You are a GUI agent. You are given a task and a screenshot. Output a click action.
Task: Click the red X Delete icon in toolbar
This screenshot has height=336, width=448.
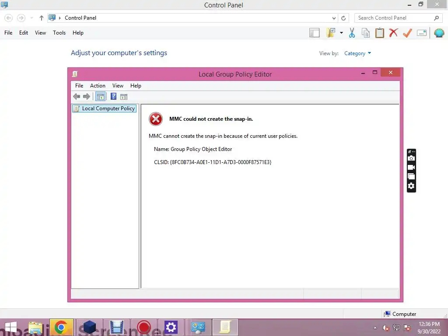coord(393,32)
